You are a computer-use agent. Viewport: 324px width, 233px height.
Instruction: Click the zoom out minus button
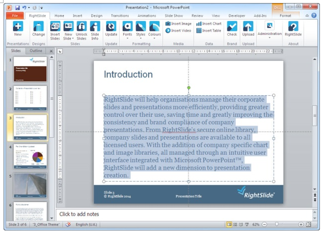pyautogui.click(x=264, y=224)
